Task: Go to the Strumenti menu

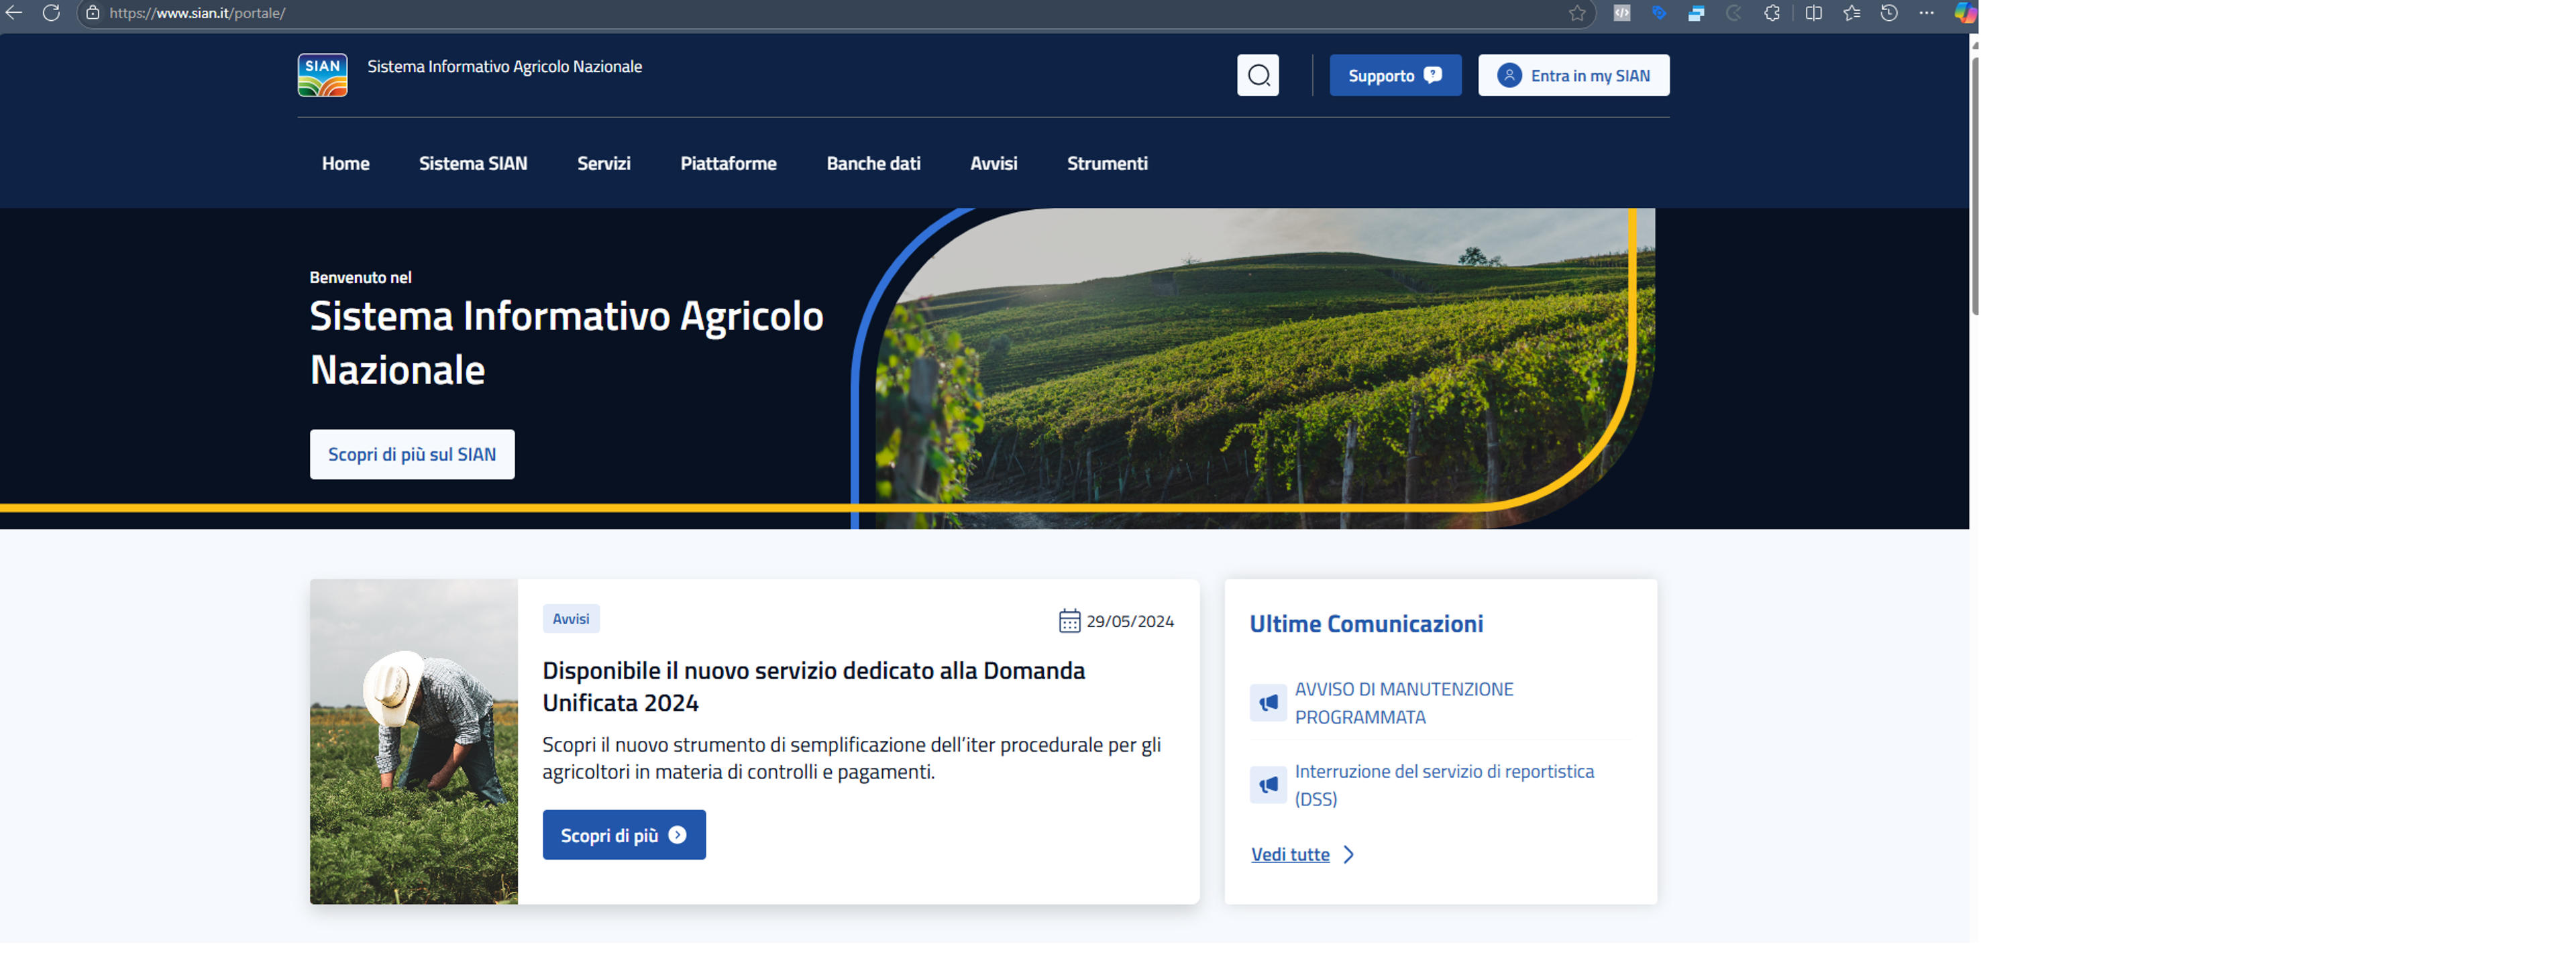Action: (x=1107, y=163)
